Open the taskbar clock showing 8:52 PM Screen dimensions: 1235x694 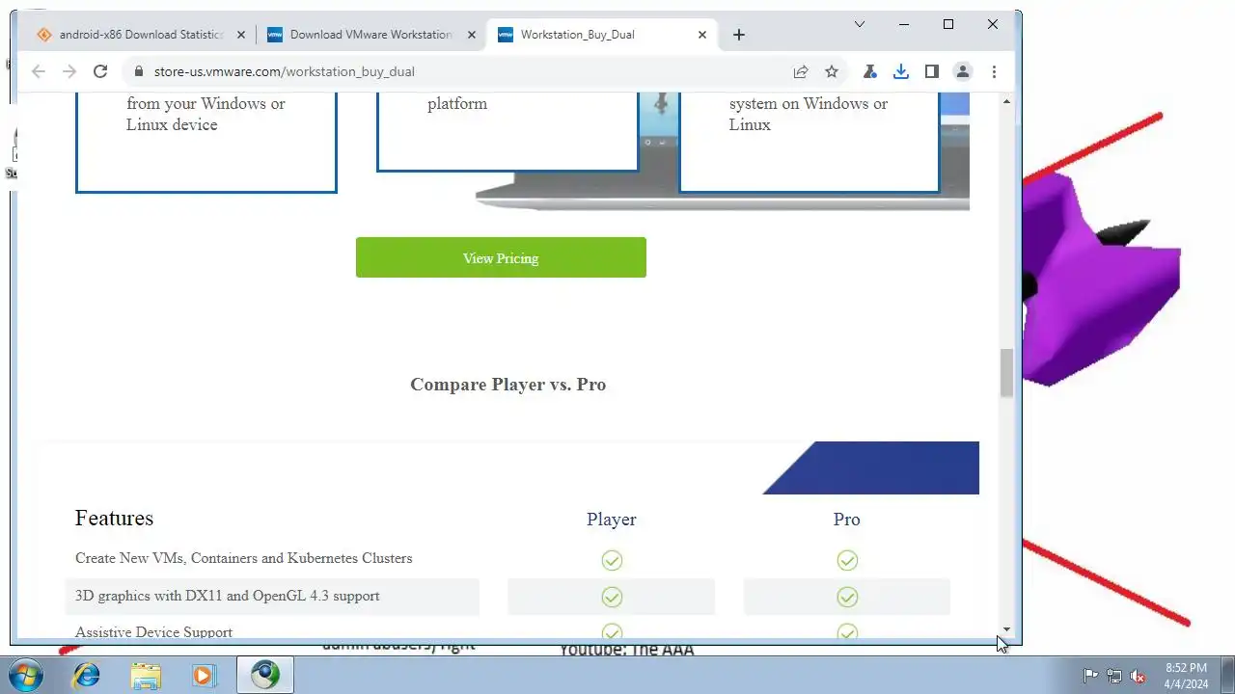point(1186,675)
